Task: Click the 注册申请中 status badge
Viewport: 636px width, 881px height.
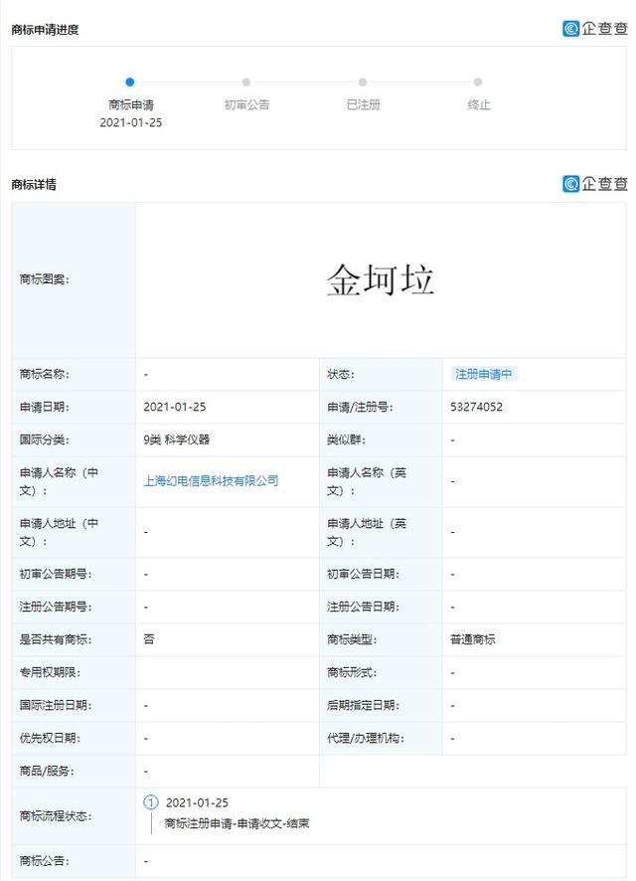Action: pyautogui.click(x=483, y=374)
